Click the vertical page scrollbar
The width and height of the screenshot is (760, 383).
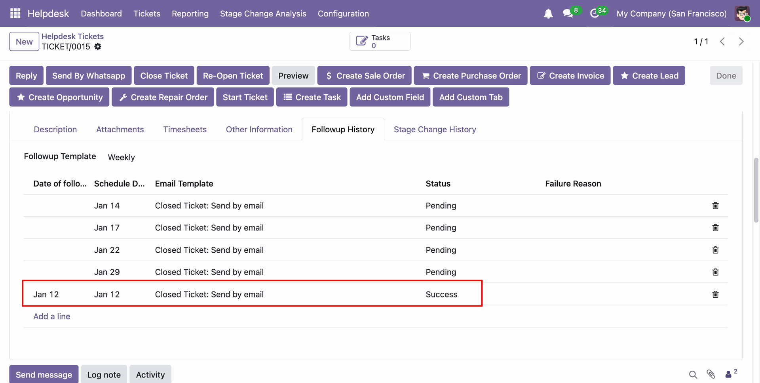pyautogui.click(x=756, y=190)
